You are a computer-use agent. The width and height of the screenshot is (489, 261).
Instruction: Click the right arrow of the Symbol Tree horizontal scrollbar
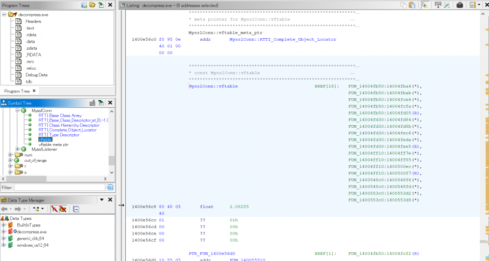(x=105, y=179)
